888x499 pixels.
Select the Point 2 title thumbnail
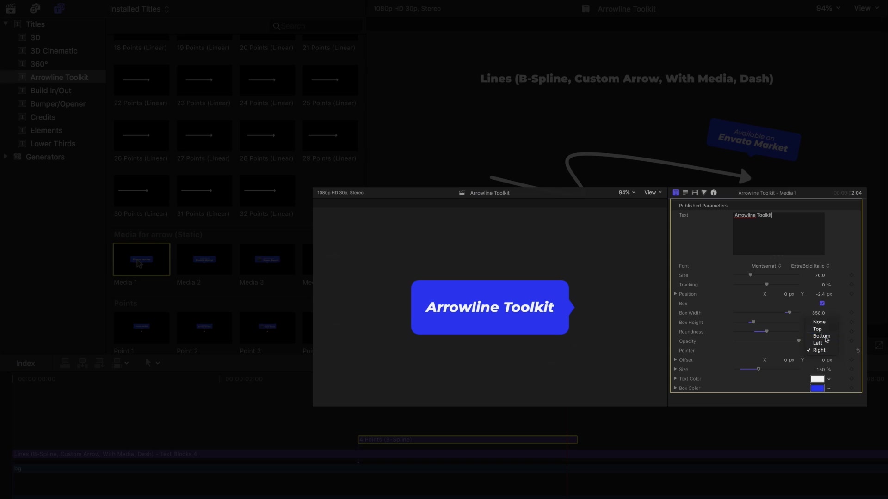pyautogui.click(x=204, y=328)
